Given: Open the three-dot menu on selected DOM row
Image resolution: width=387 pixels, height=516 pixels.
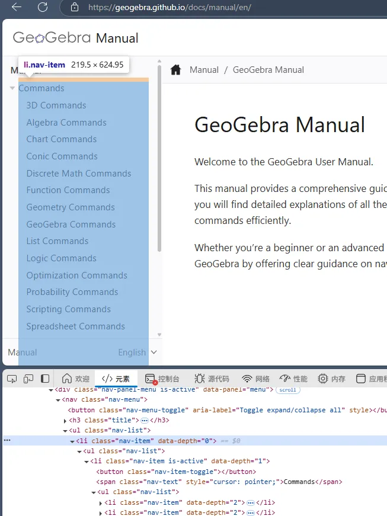Looking at the screenshot, I should coord(7,440).
